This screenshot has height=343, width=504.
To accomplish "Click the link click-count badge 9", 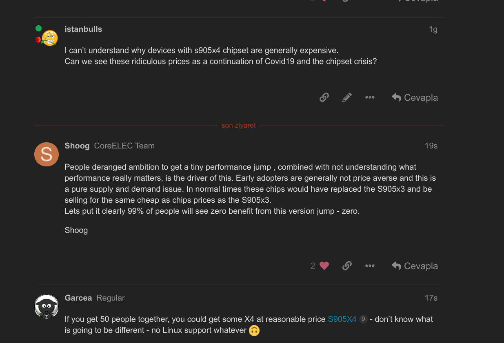I will 363,319.
